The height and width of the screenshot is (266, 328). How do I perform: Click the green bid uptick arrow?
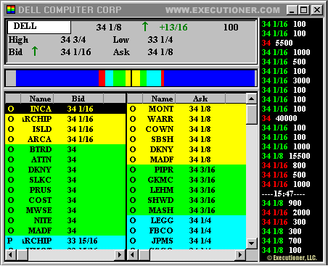click(35, 51)
